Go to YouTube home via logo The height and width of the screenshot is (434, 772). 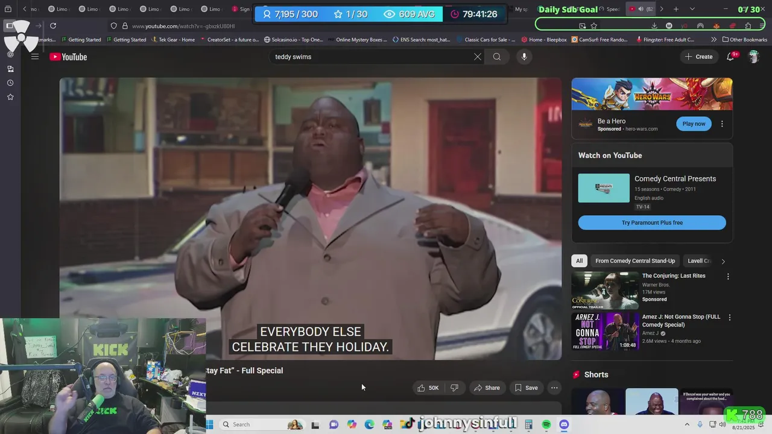pyautogui.click(x=68, y=57)
